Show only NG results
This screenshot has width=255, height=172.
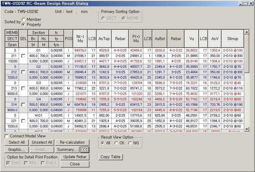130,143
